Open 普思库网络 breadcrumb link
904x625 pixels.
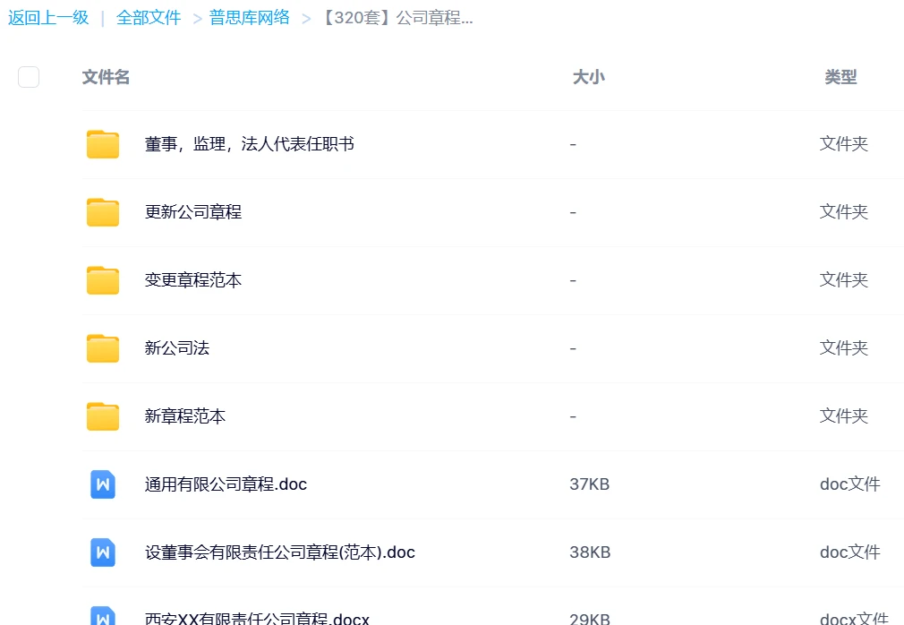click(x=249, y=18)
